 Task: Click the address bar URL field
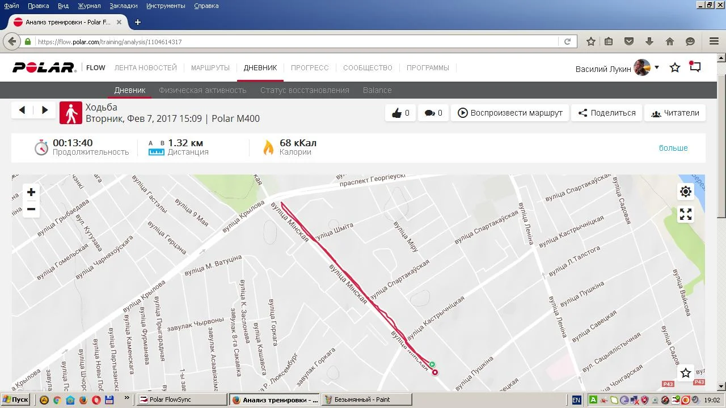click(297, 41)
